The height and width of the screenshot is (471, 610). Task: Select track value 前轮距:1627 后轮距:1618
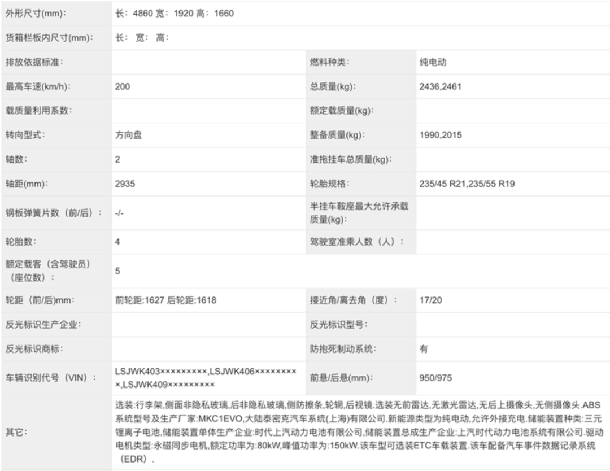(x=165, y=300)
